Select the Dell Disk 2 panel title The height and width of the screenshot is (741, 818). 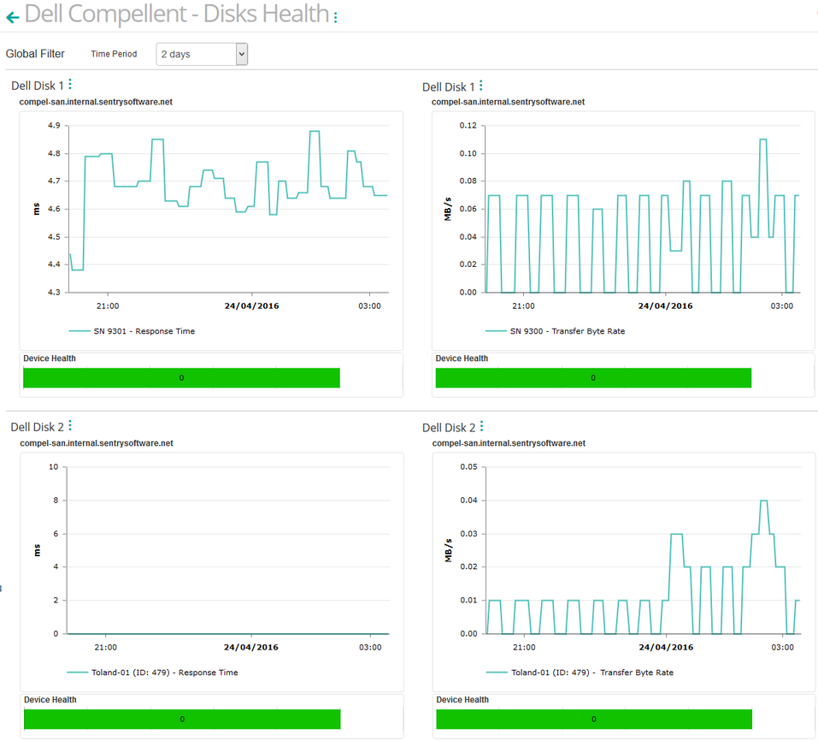[36, 426]
